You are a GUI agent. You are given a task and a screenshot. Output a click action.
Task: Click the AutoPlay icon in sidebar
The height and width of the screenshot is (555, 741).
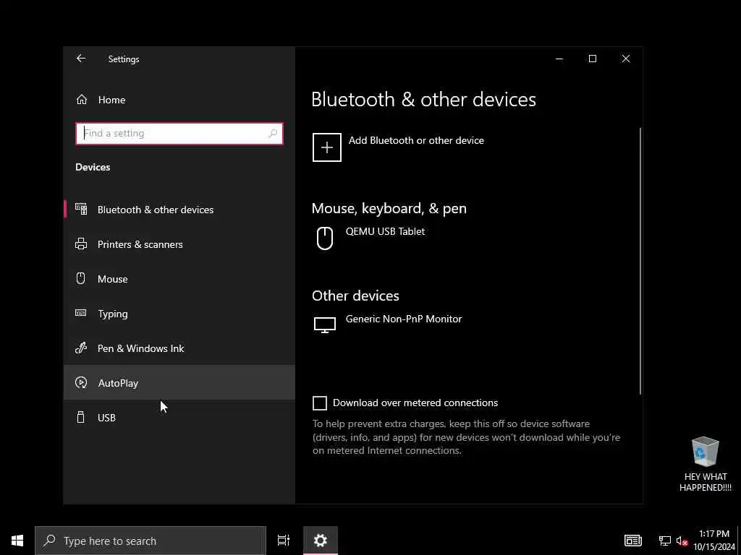pyautogui.click(x=81, y=383)
